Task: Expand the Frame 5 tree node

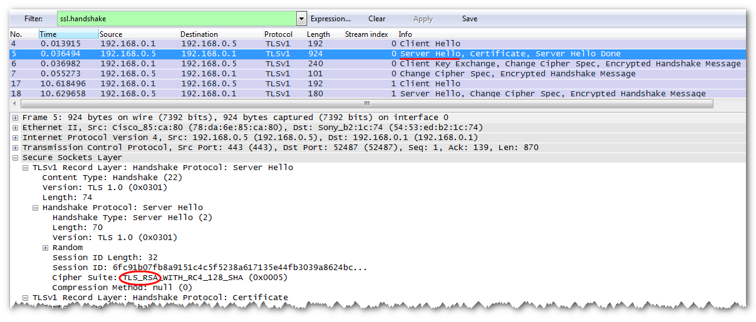Action: tap(16, 118)
